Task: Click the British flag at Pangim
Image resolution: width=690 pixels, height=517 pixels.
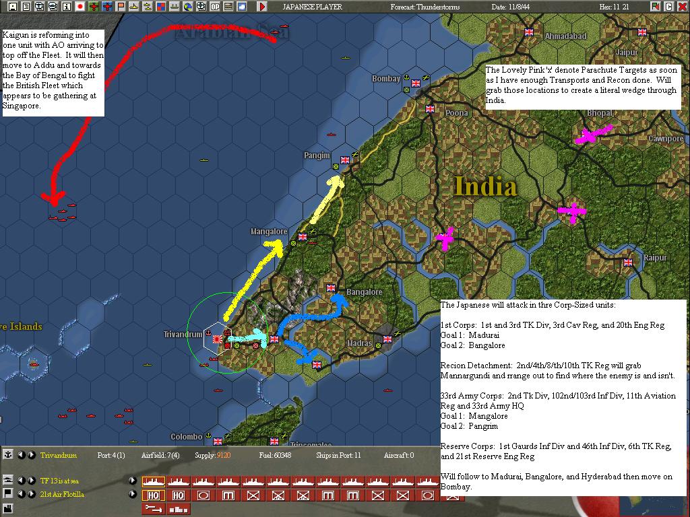Action: point(345,160)
